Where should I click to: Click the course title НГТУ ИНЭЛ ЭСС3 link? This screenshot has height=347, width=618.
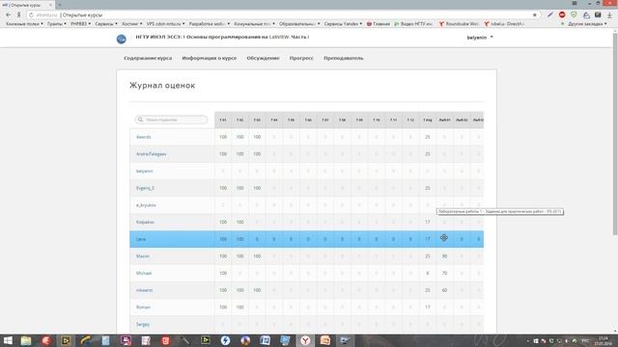coord(222,37)
